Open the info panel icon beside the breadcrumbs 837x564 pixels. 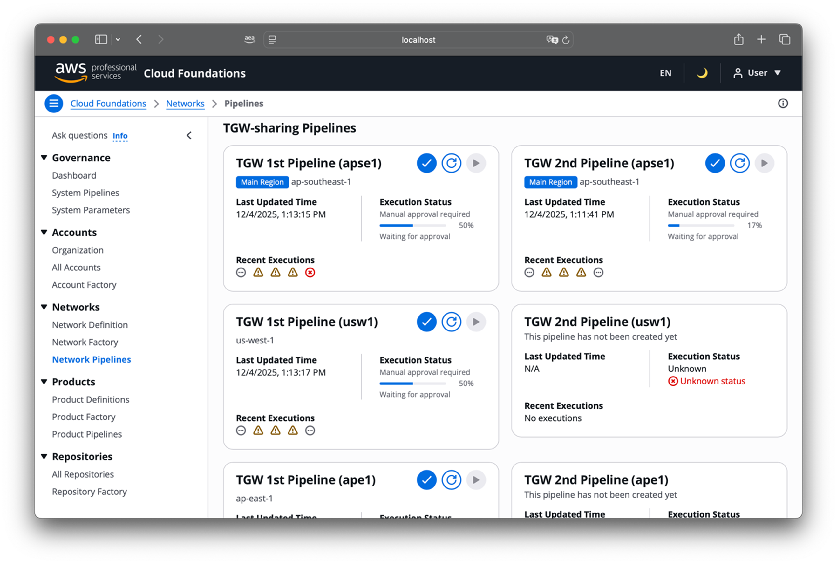tap(783, 104)
